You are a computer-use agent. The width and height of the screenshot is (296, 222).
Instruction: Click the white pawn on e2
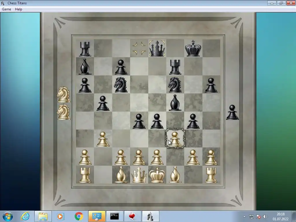tap(157, 158)
